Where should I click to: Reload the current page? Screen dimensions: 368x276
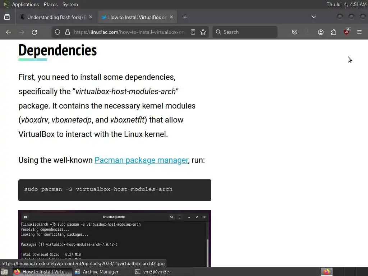click(34, 32)
